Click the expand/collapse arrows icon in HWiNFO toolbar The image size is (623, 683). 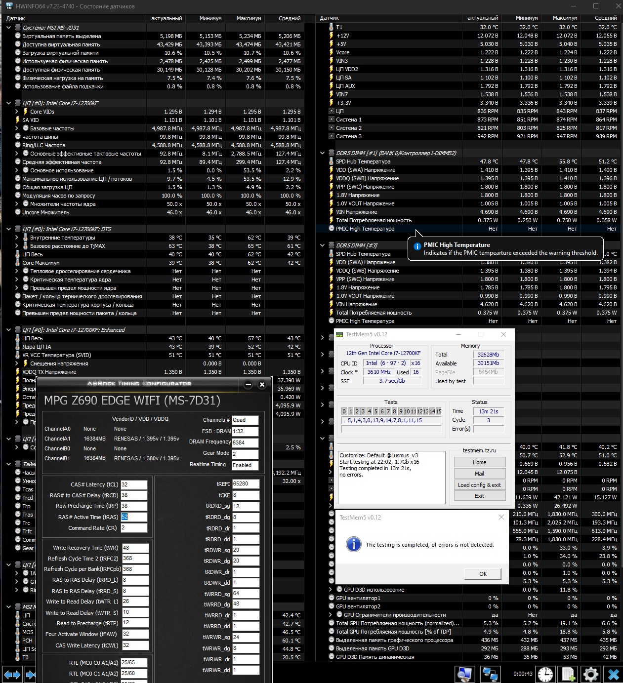pyautogui.click(x=12, y=674)
